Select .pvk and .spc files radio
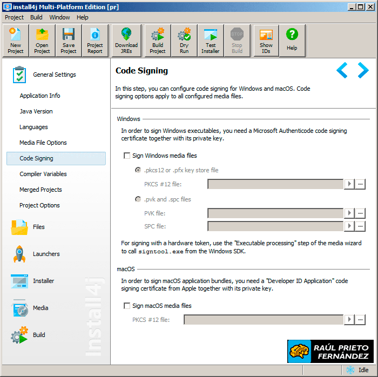The height and width of the screenshot is (377, 378). pos(138,199)
